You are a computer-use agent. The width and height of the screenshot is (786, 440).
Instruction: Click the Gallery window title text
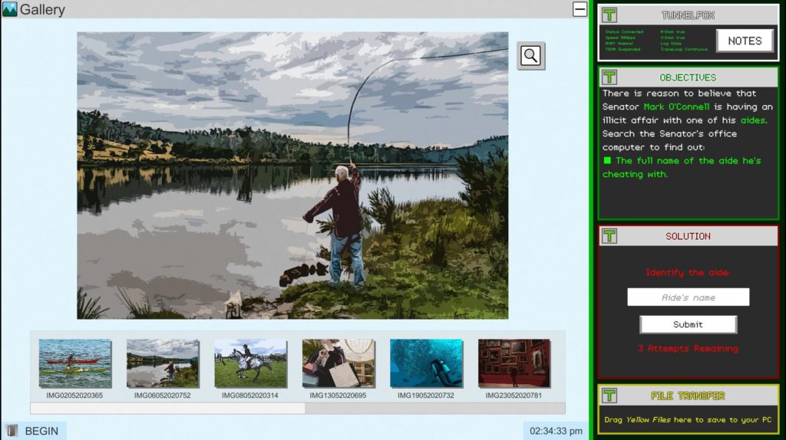click(x=43, y=9)
